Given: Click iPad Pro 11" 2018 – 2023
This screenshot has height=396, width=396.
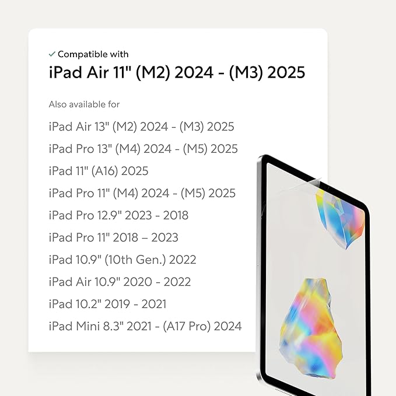Looking at the screenshot, I should (113, 237).
